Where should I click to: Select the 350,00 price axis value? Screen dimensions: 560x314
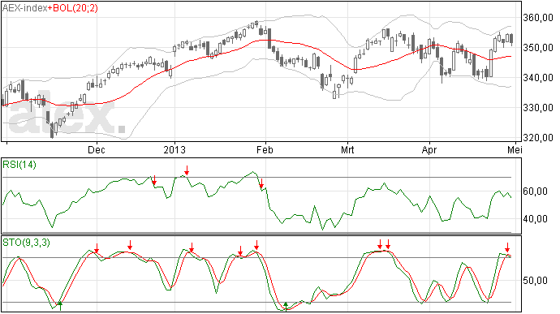click(x=538, y=48)
